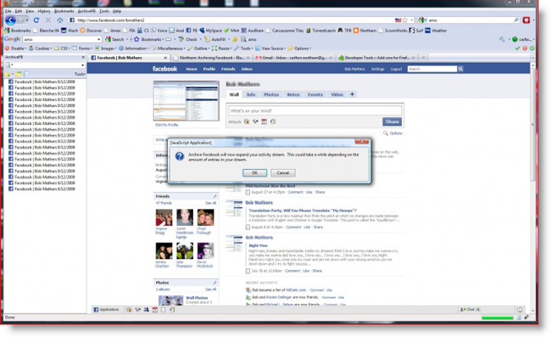
Task: Open the Translation Party post title link
Action: point(303,211)
